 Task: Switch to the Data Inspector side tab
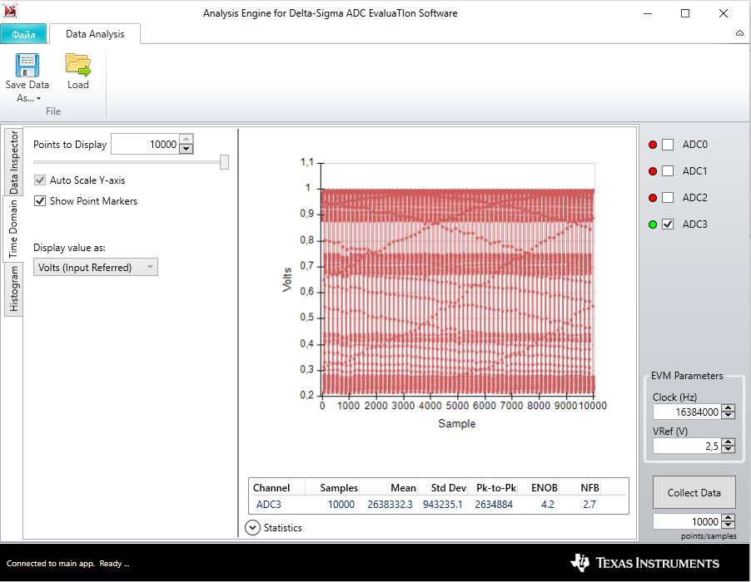coord(13,162)
